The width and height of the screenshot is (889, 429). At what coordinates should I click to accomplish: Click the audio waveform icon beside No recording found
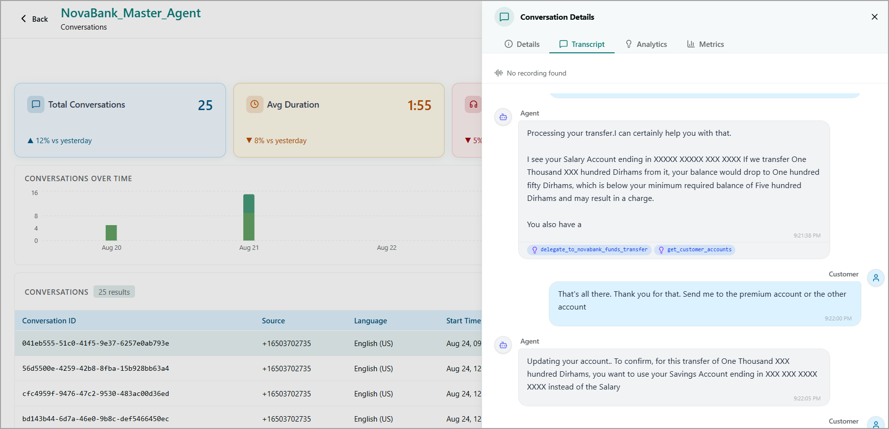[498, 73]
